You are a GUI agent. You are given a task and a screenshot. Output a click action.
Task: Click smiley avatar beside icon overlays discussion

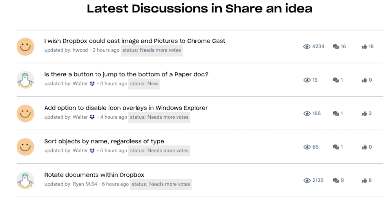(x=25, y=113)
